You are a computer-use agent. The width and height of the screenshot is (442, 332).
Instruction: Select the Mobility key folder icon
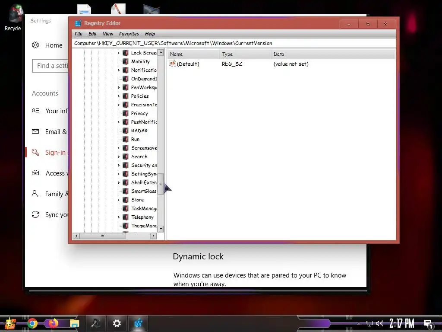[x=126, y=61]
